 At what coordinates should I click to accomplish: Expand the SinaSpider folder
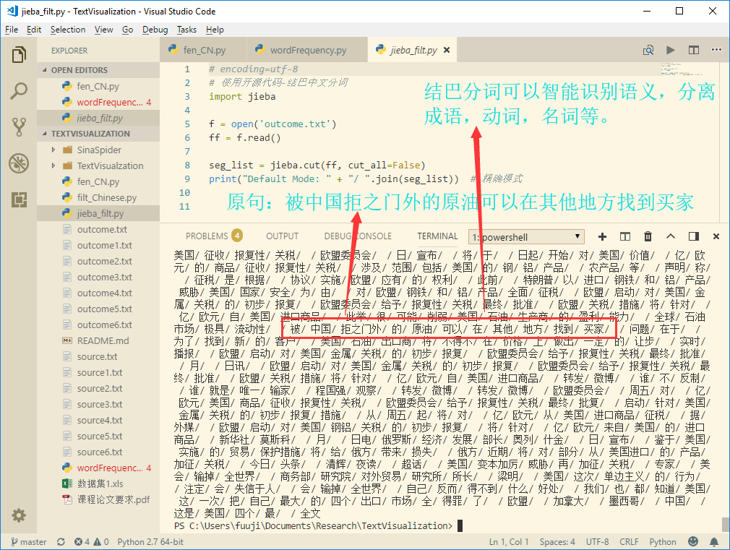pos(53,150)
